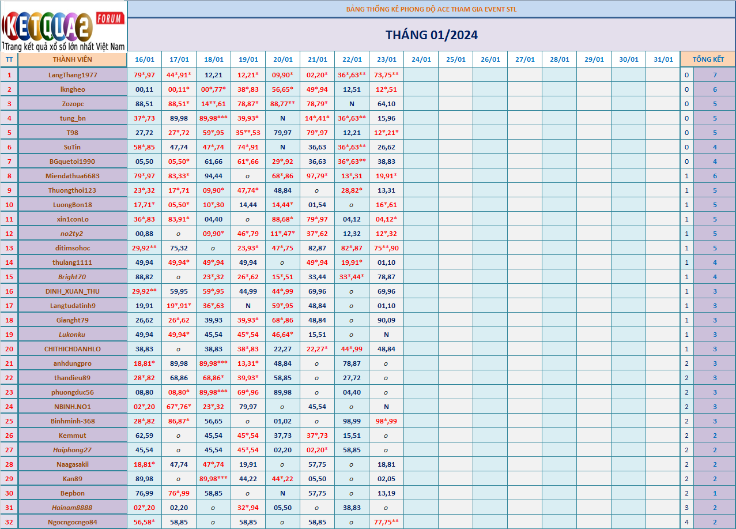Click member name Miendathua6683
The width and height of the screenshot is (736, 529).
(73, 176)
